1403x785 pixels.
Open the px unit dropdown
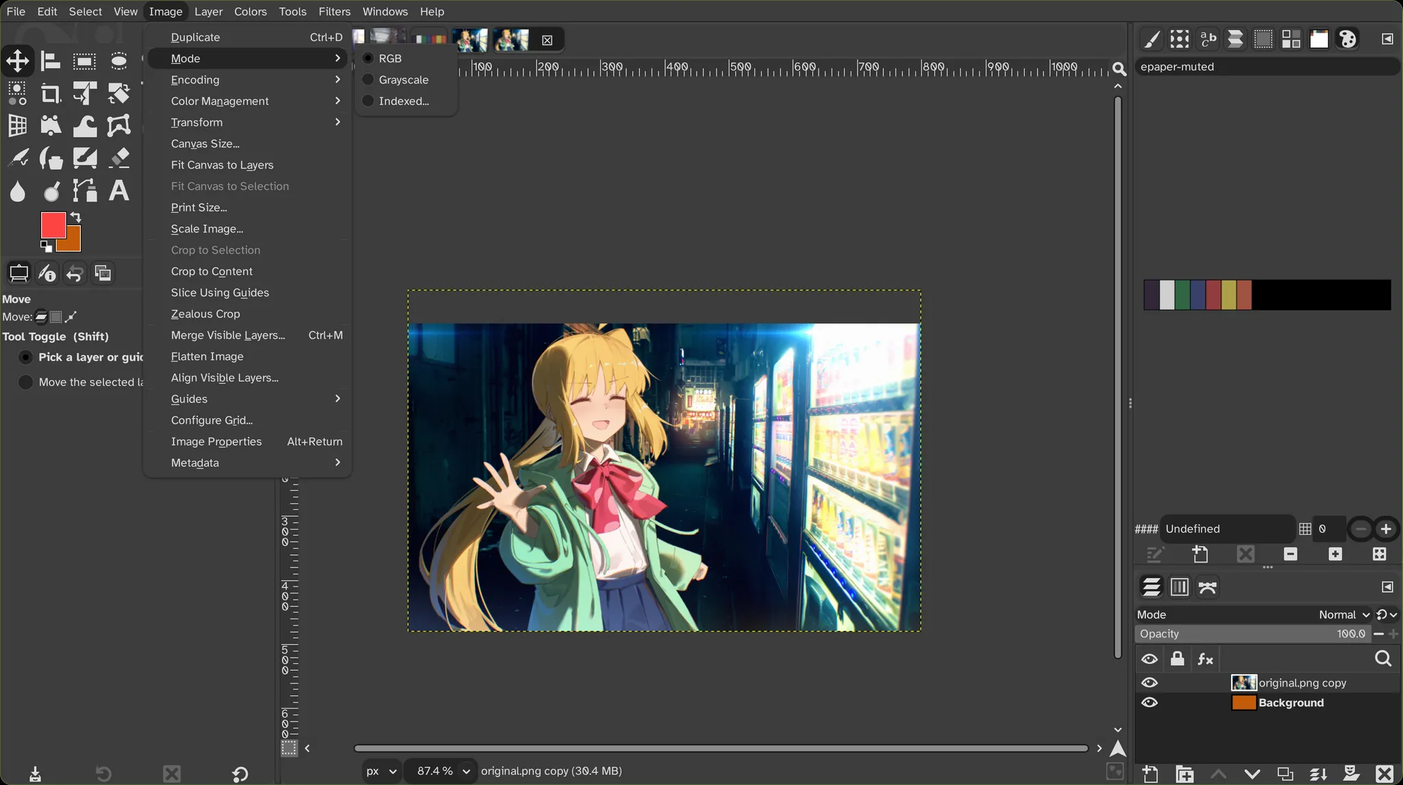coord(381,771)
